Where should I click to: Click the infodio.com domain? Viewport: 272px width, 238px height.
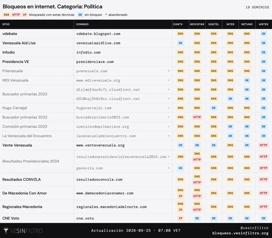tap(88, 52)
